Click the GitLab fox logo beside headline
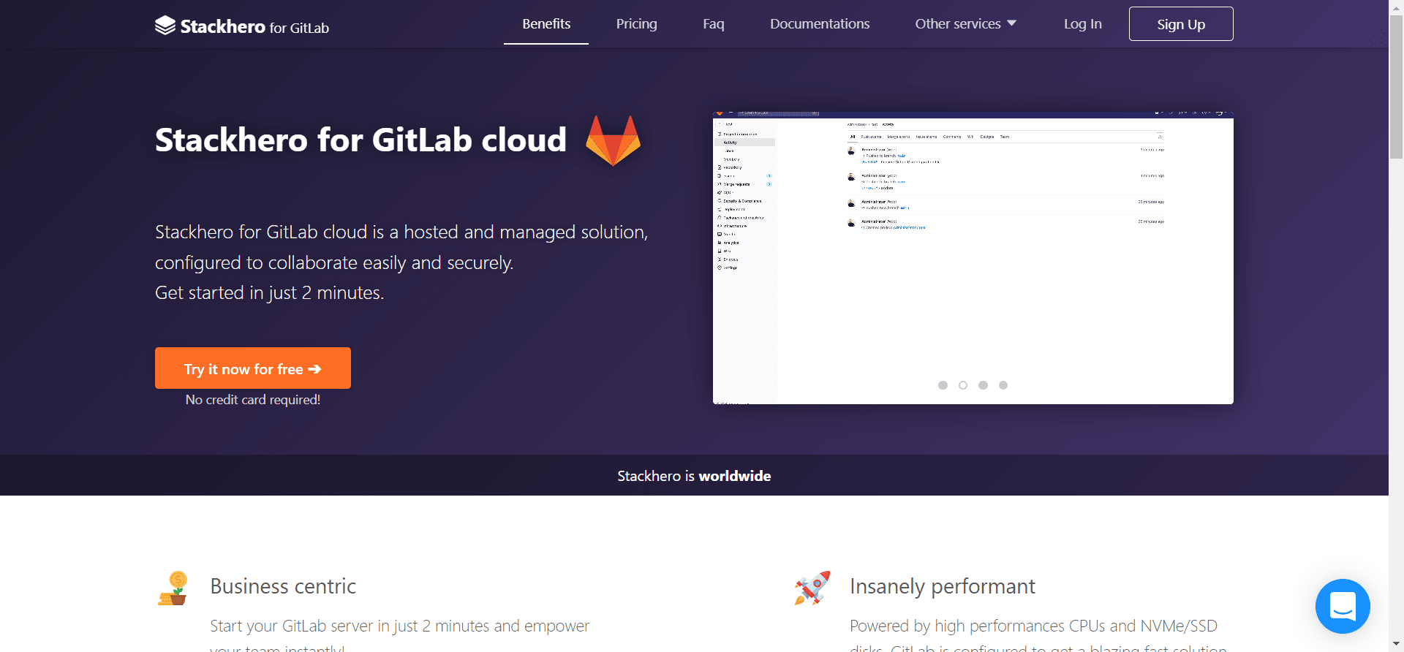1404x652 pixels. pos(613,140)
